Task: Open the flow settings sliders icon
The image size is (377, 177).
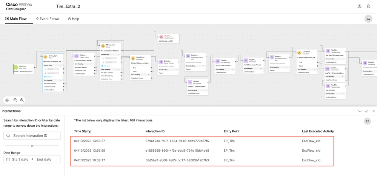Action: 368,19
